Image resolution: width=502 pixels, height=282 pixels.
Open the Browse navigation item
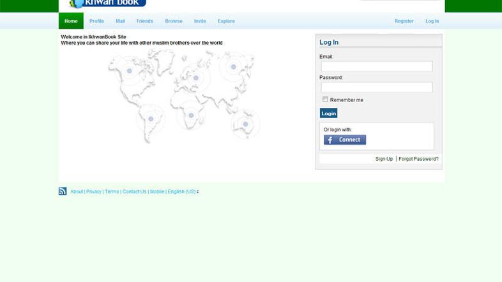coord(174,21)
